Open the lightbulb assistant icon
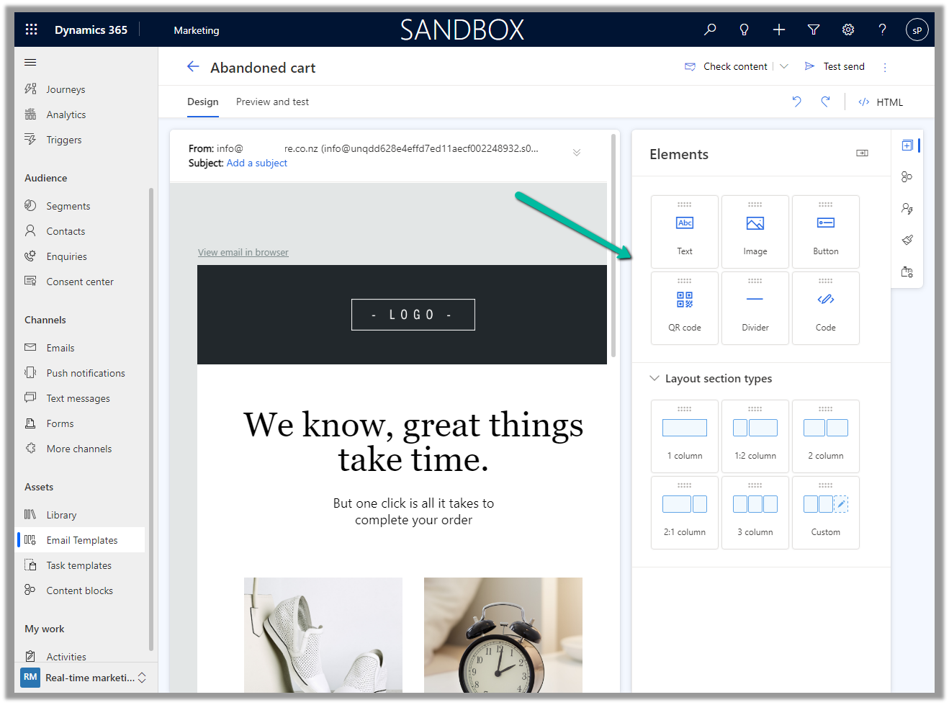 745,30
